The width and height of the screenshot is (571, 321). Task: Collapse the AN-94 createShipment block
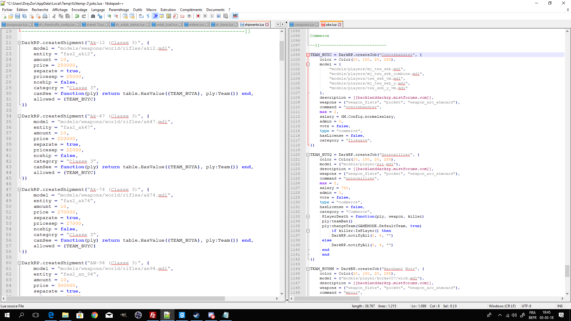click(19, 263)
